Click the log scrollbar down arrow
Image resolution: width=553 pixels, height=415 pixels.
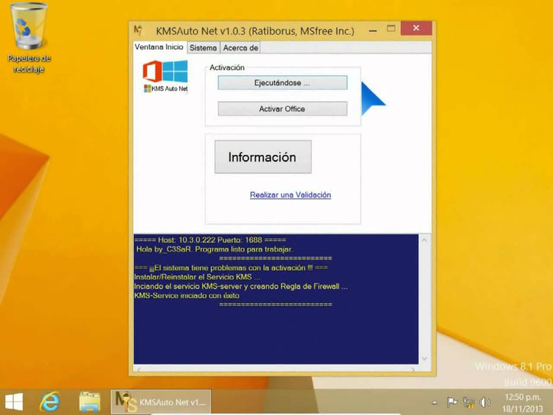click(x=424, y=358)
